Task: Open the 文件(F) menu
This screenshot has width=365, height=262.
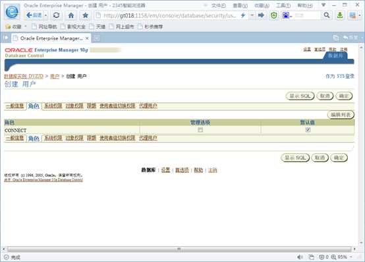Action: click(218, 5)
